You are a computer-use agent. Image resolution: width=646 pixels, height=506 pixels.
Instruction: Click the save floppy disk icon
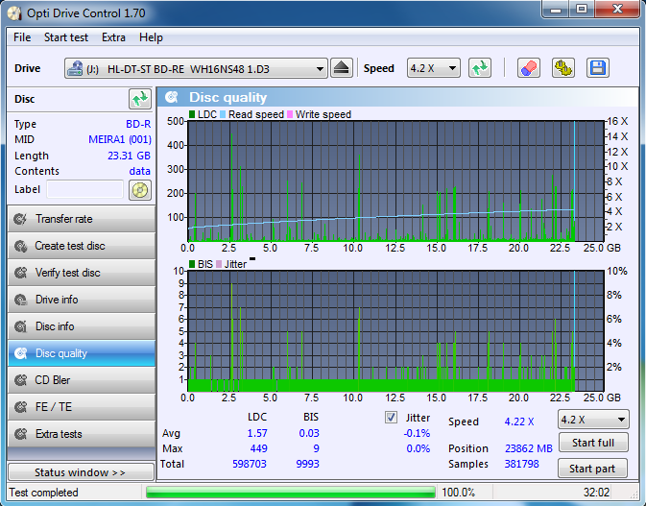click(597, 68)
